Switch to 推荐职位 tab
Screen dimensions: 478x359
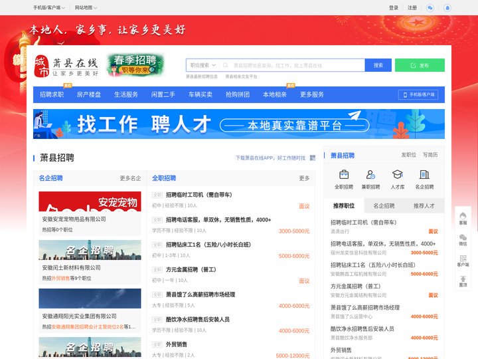point(344,205)
